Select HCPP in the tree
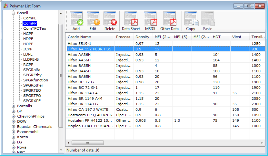Viewport: 268px width, 156px height. [28, 34]
